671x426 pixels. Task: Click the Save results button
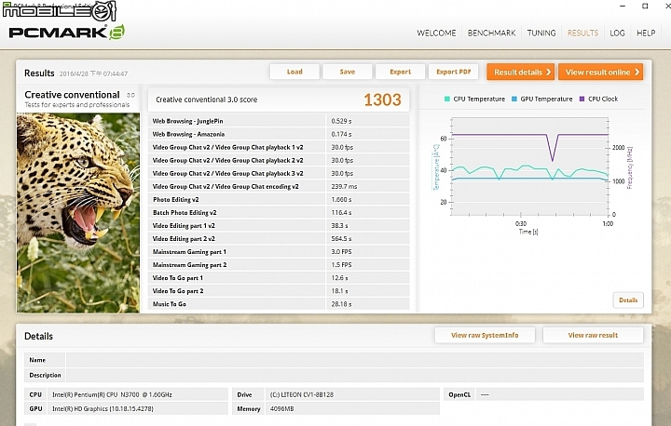347,72
